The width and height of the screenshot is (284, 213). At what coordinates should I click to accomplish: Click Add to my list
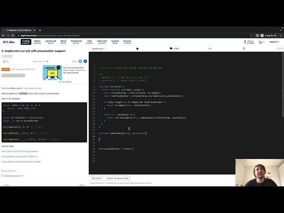(40, 61)
